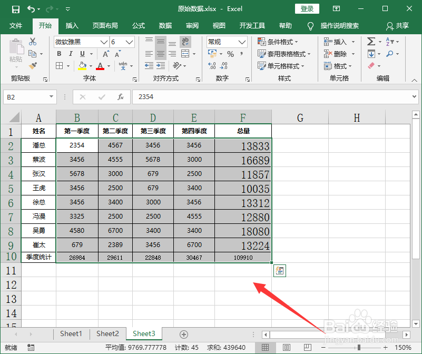Increase the indent
Screen dimensions: 422x354
tap(161, 66)
